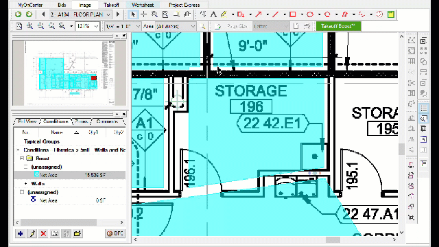Select the arrow pointer tool

133,14
